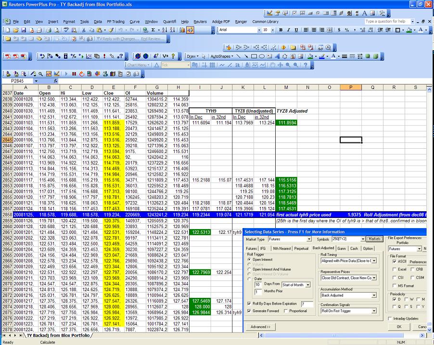
Task: Check the Proportional checkbox
Action: click(286, 310)
